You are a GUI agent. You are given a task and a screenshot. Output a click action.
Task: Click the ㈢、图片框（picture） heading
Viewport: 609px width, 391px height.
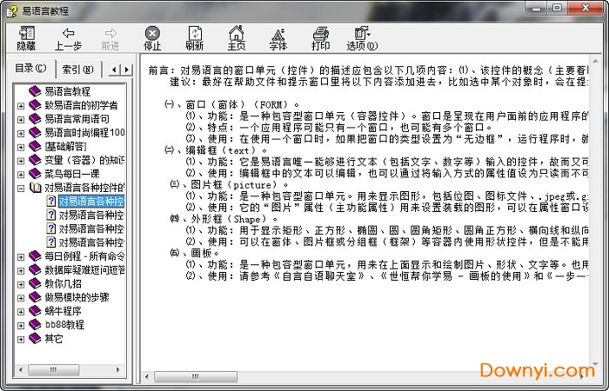pyautogui.click(x=230, y=184)
